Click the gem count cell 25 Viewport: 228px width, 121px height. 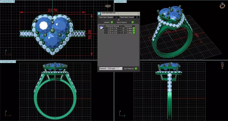coord(124,28)
